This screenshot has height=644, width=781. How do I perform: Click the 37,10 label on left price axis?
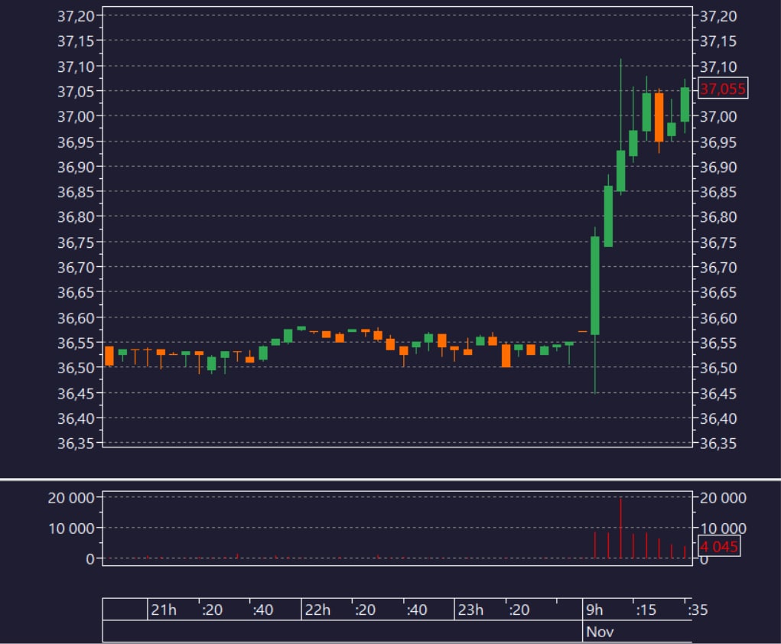76,67
